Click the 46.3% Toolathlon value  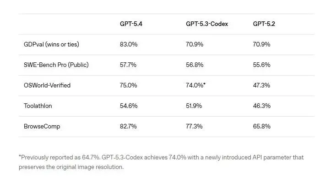point(262,106)
